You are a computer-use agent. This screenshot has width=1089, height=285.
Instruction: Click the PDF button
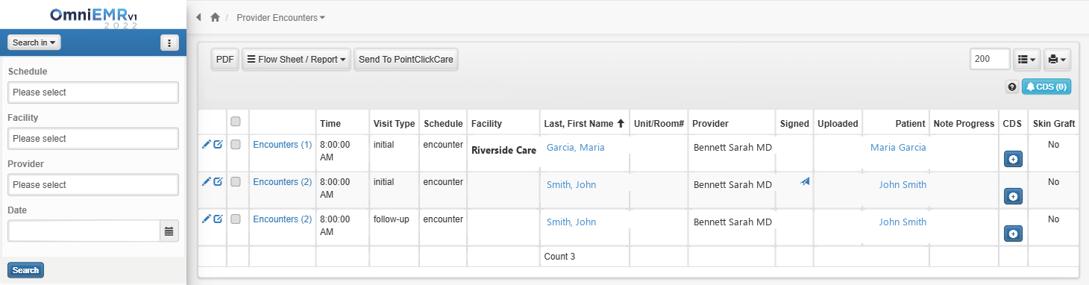(x=225, y=59)
